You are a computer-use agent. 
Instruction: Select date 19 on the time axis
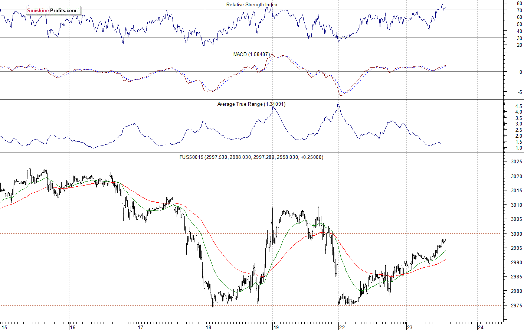(276, 327)
